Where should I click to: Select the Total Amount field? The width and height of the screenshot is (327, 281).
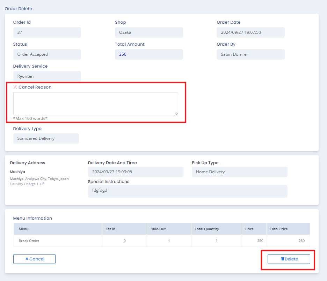coord(149,54)
